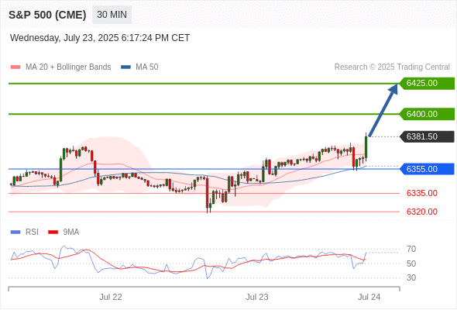Select the Jul 23 date axis label

(256, 297)
